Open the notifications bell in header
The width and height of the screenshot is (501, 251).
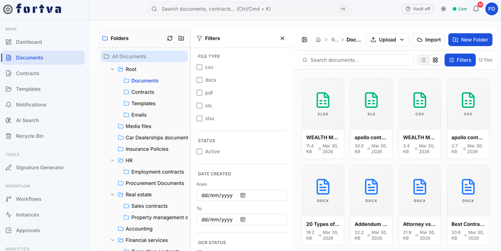click(x=476, y=9)
